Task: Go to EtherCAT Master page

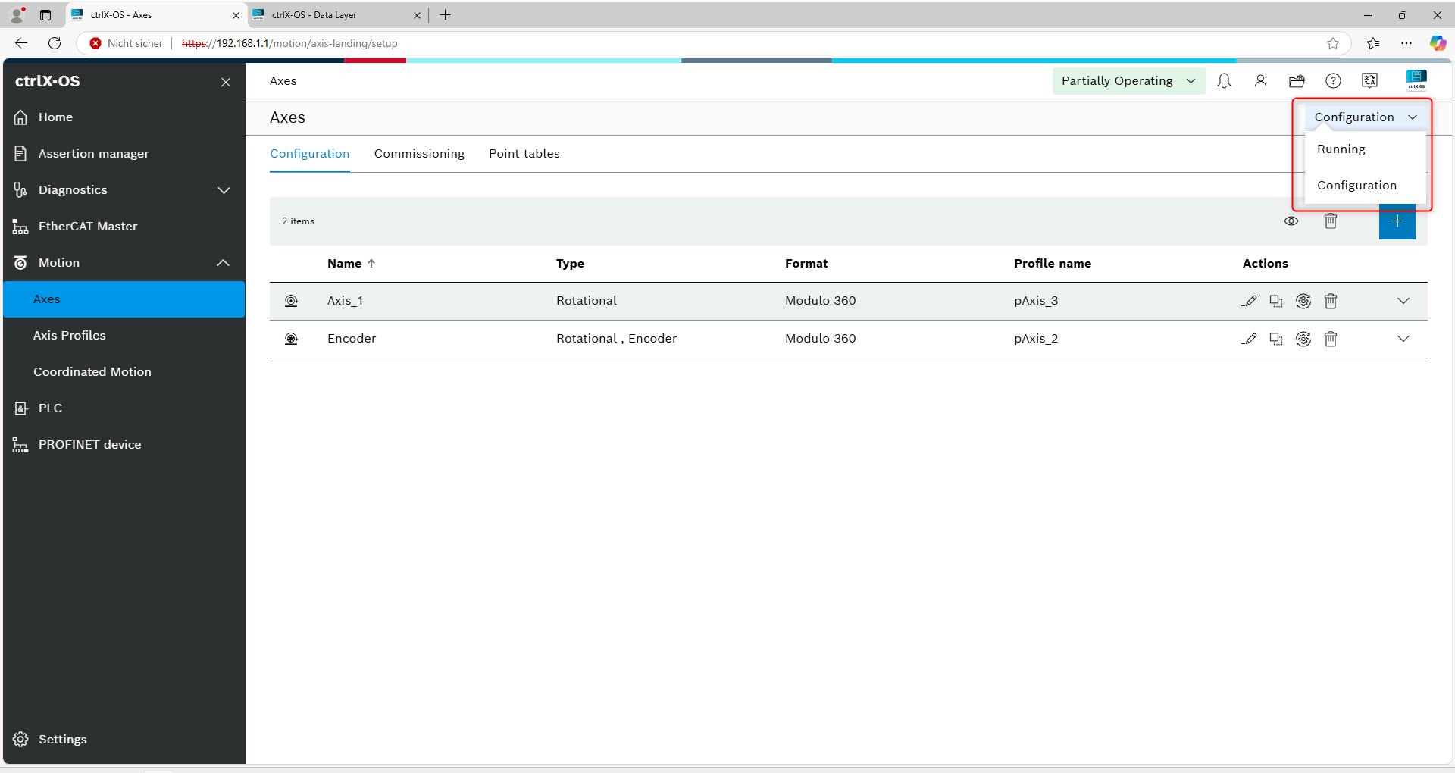Action: point(88,227)
